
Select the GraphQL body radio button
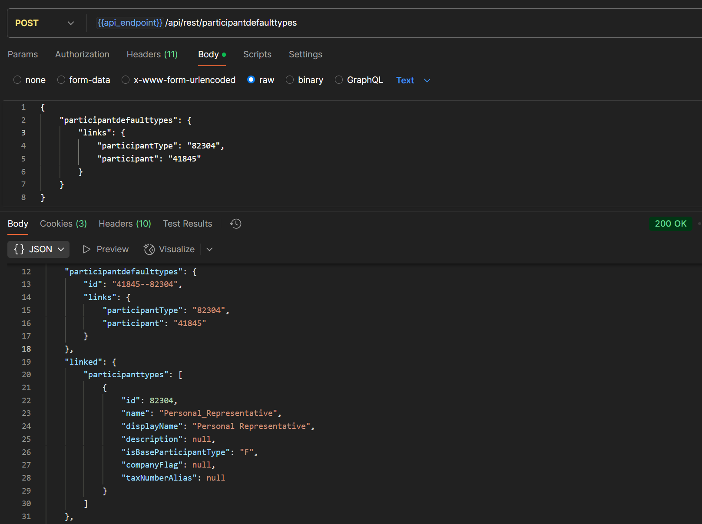[x=339, y=80]
